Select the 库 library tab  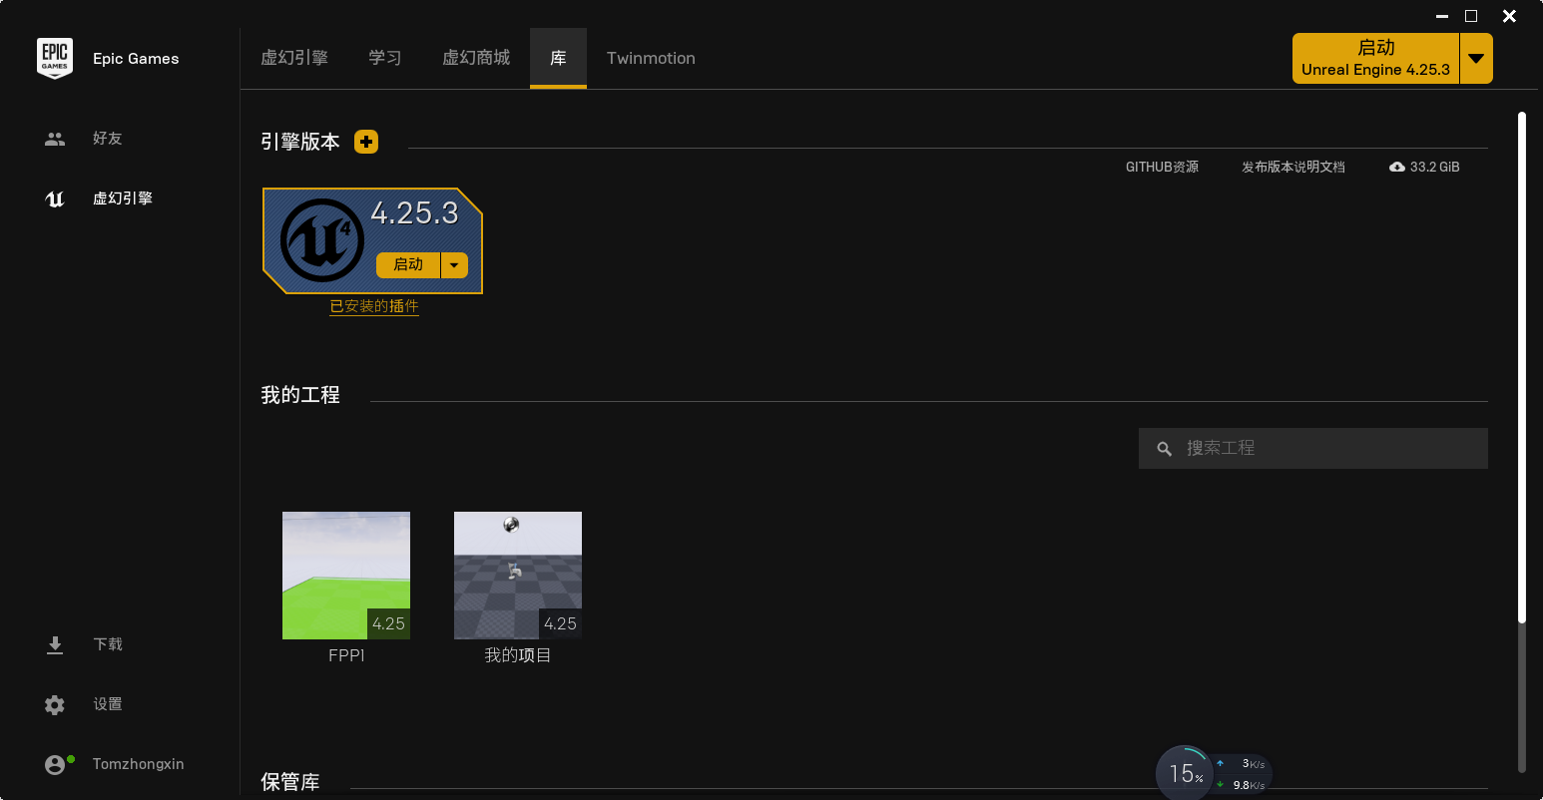558,58
